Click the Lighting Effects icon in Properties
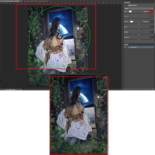This screenshot has width=155, height=155. coord(126,5)
